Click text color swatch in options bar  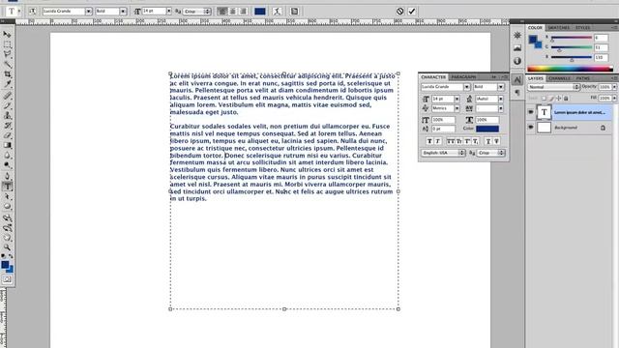[x=260, y=12]
